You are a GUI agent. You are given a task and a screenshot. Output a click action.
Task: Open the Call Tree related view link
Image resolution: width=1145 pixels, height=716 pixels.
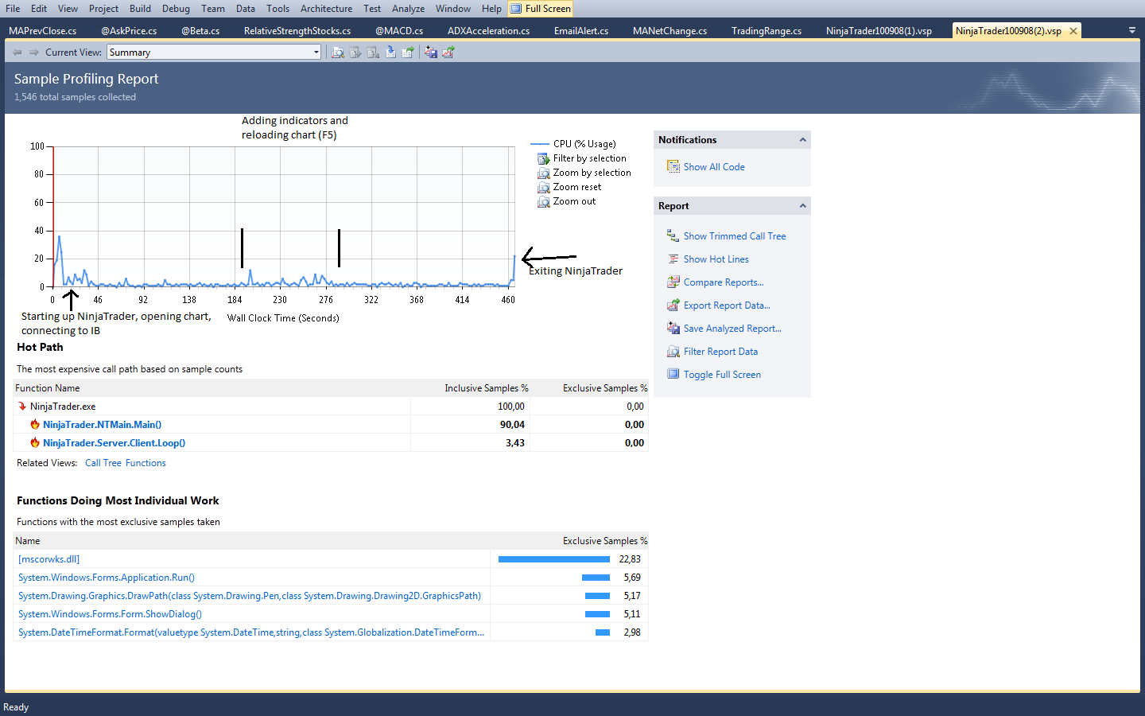(103, 463)
